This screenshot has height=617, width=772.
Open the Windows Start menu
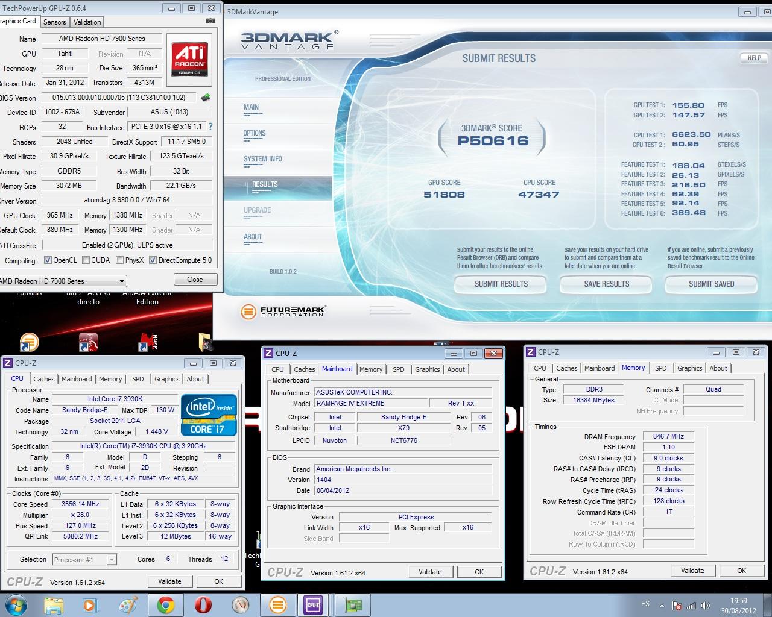[x=16, y=604]
